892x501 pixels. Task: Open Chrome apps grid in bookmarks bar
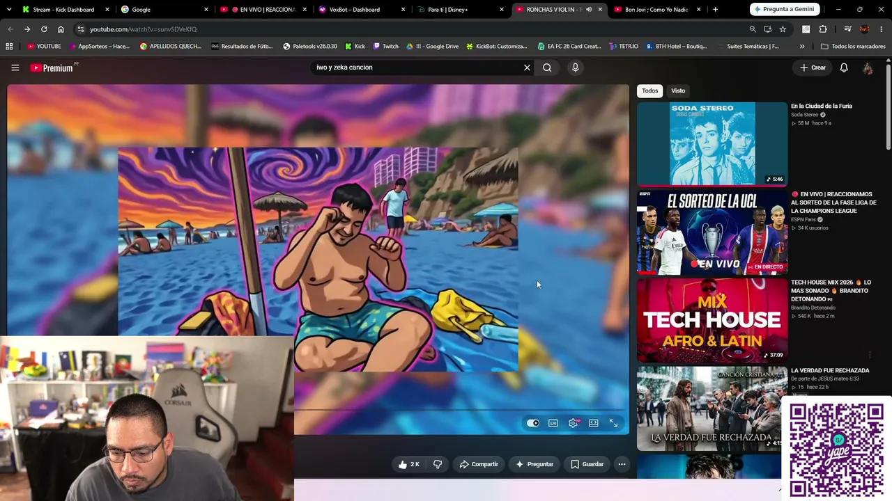coord(9,47)
